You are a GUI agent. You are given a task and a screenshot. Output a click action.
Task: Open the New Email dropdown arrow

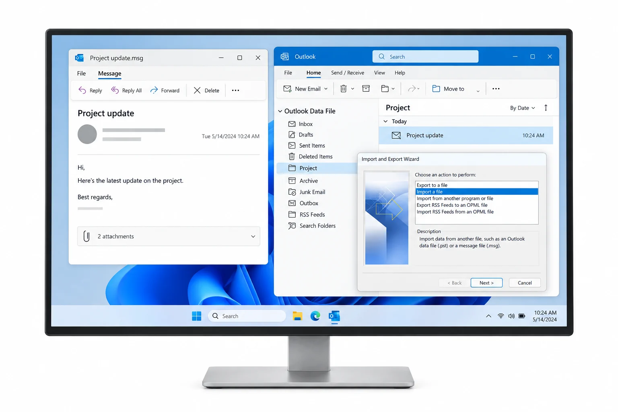click(326, 89)
